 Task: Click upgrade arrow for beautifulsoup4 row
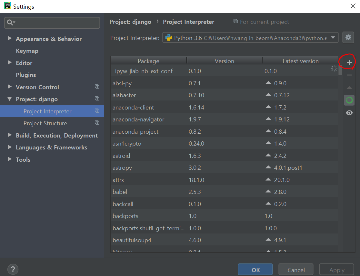pos(268,240)
